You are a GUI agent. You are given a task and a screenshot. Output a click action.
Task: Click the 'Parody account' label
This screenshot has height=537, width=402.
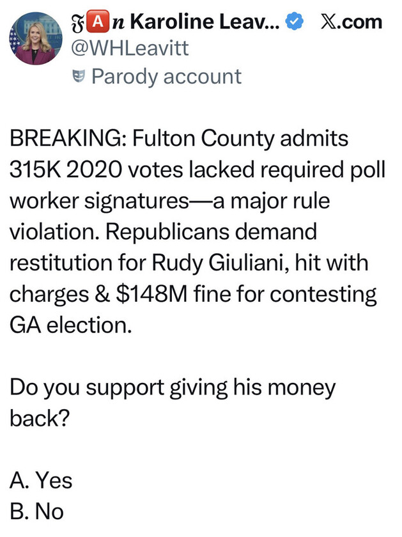click(x=166, y=77)
